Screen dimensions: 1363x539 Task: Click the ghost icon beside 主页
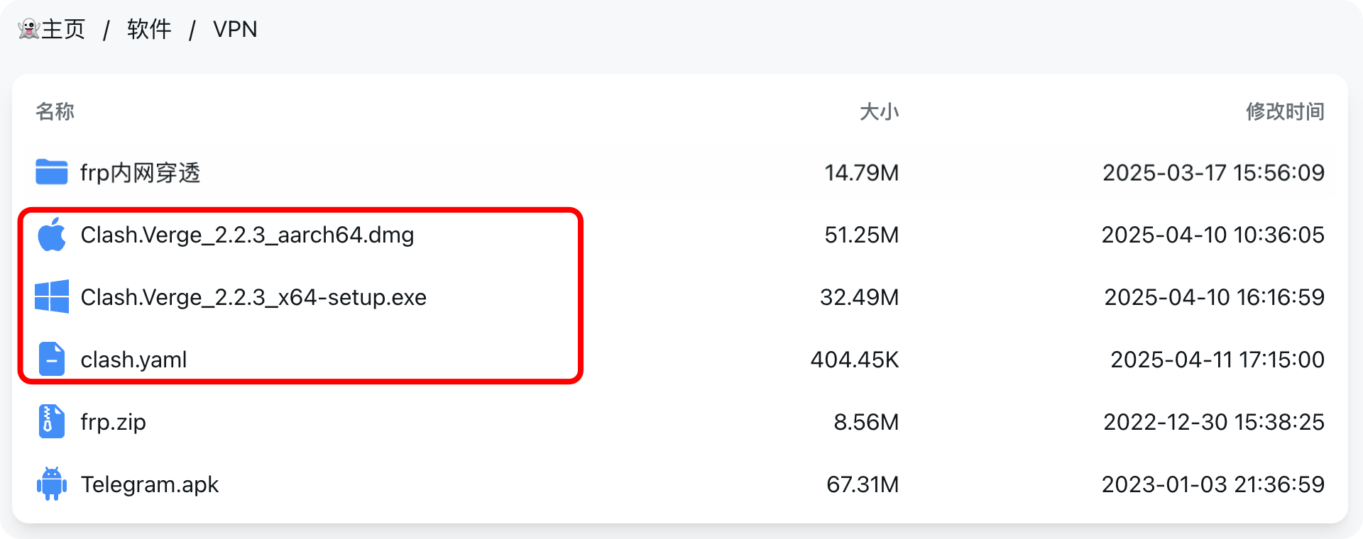tap(28, 29)
